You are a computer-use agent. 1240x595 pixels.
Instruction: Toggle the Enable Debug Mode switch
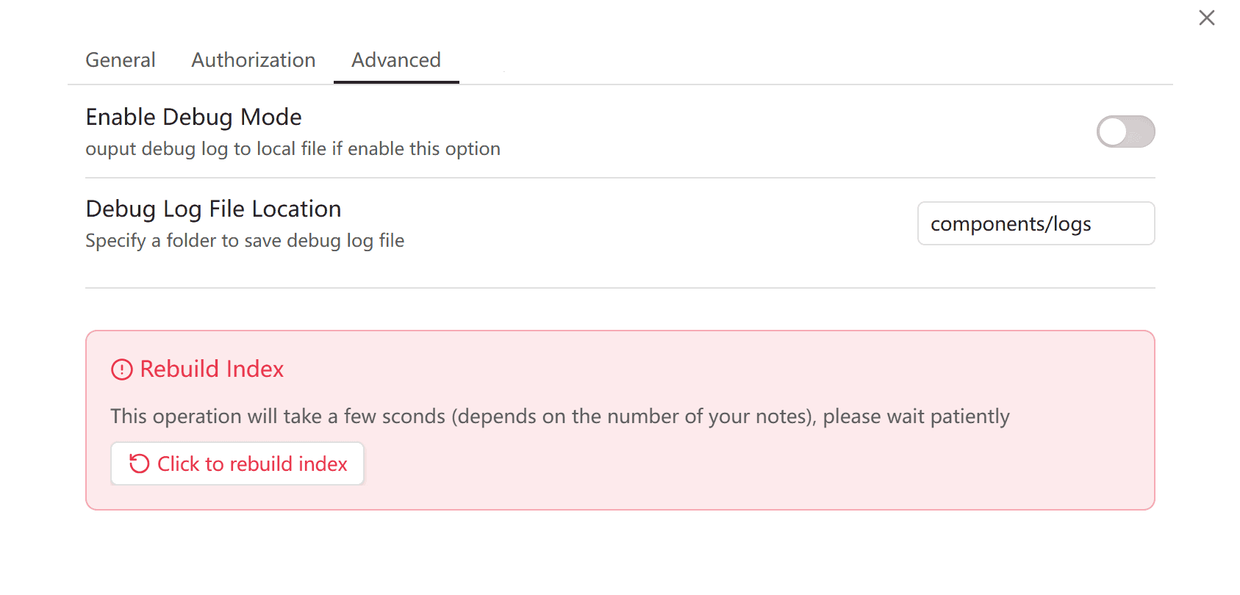pos(1125,132)
